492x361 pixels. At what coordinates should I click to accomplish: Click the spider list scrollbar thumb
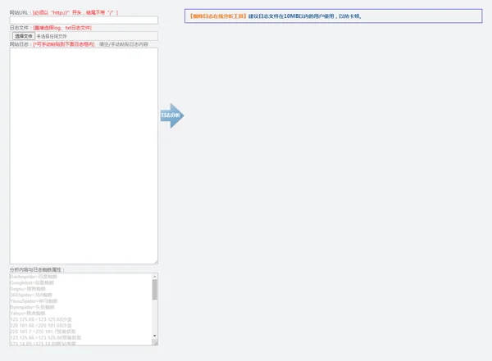tap(155, 291)
